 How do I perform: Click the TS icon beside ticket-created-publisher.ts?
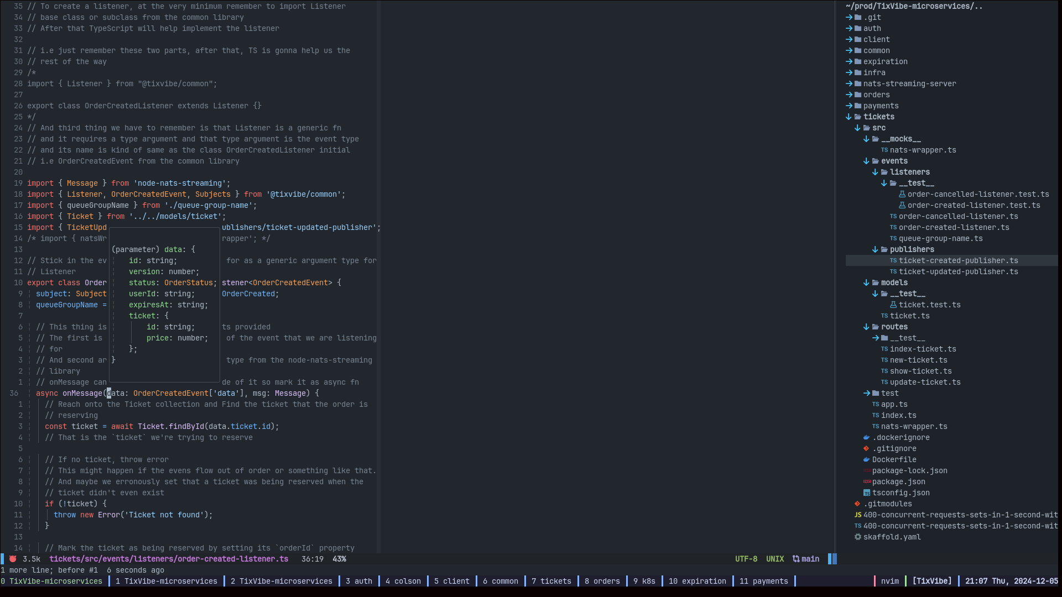pyautogui.click(x=893, y=260)
